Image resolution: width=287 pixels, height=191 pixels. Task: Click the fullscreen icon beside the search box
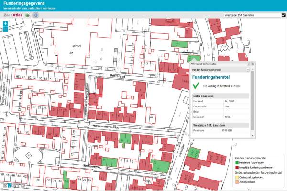click(283, 15)
